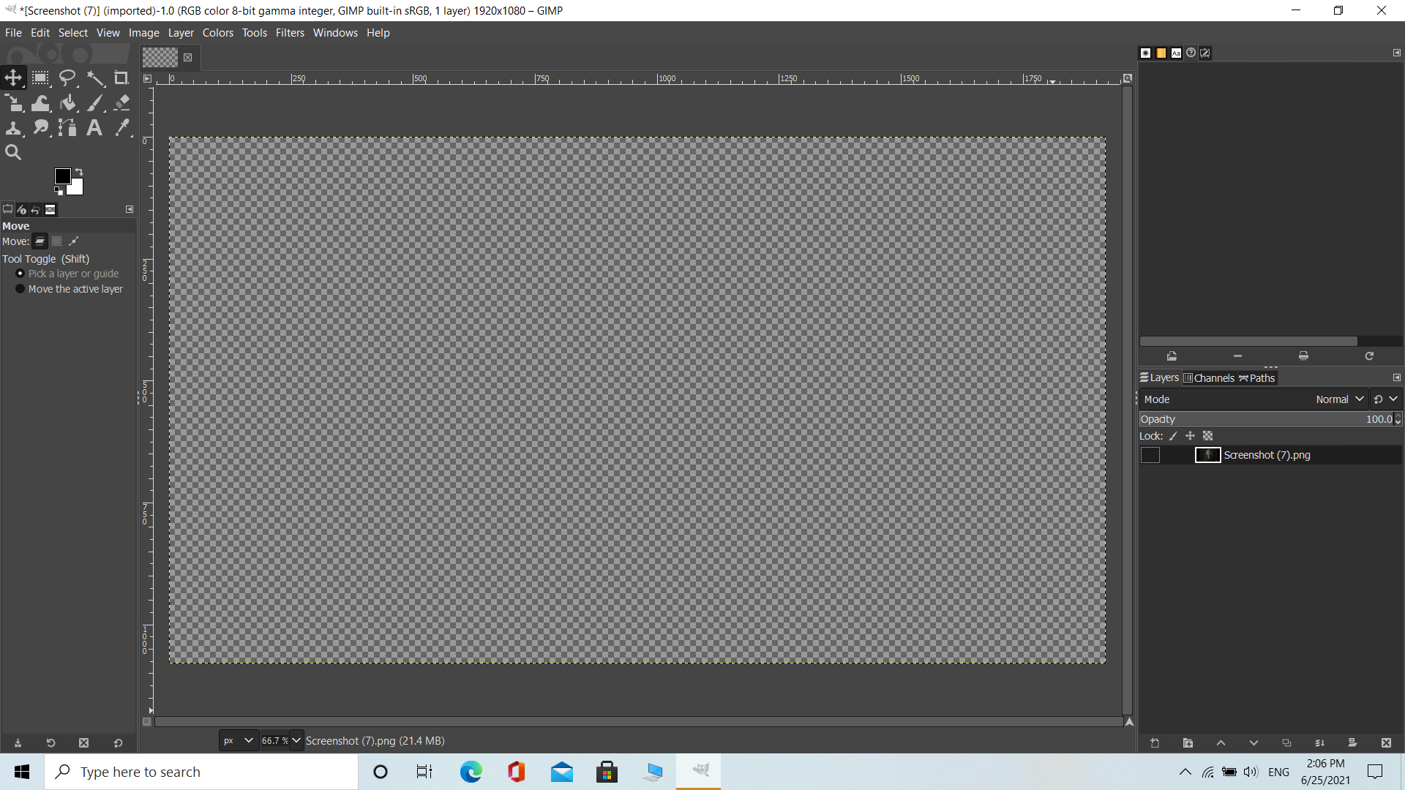Toggle lock alpha channel checkerboard icon
1405x790 pixels.
[x=1207, y=436]
